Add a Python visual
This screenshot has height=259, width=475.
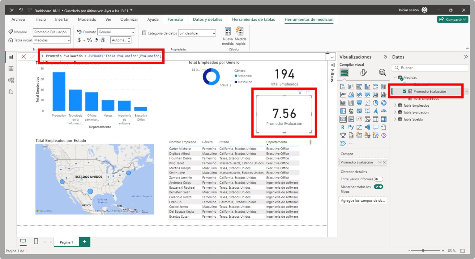[351, 127]
